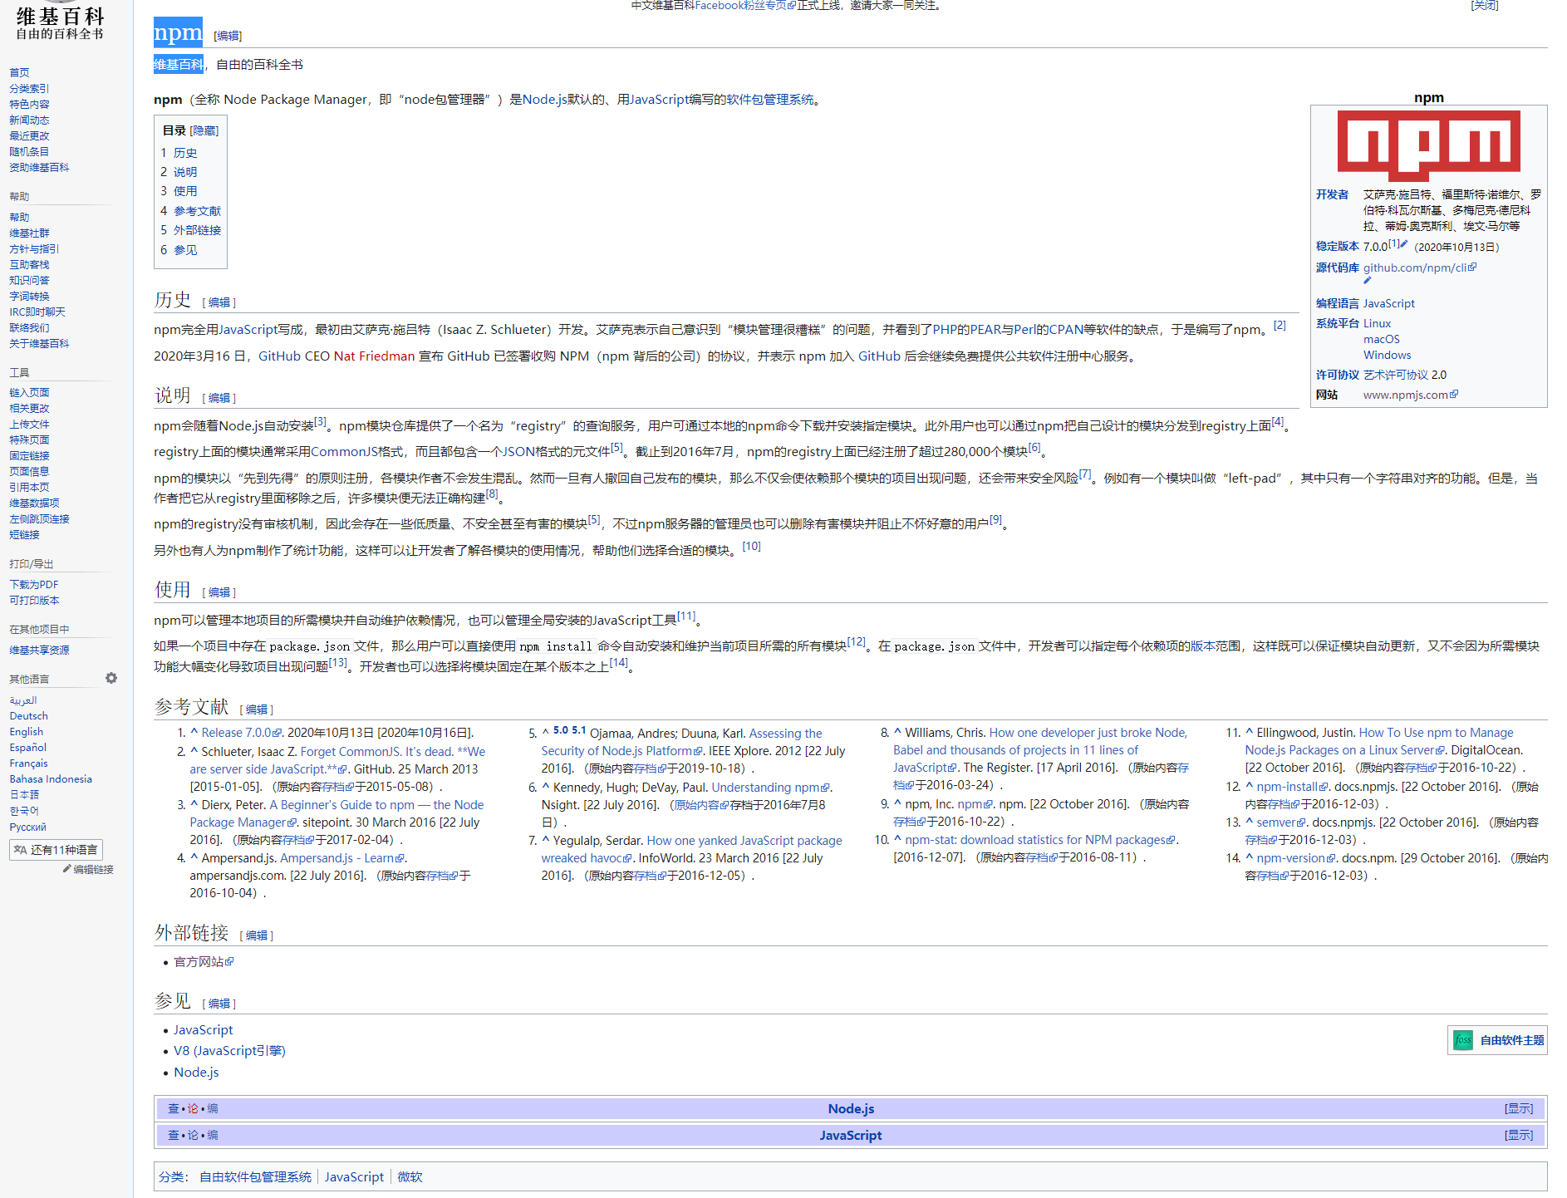1567x1198 pixels.
Task: Open 软件包管理系统 link in intro
Action: click(770, 100)
